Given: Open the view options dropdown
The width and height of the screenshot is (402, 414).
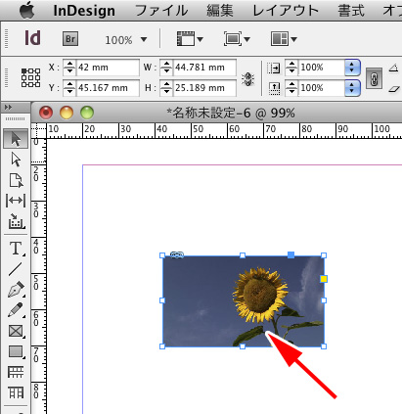Looking at the screenshot, I should pos(190,39).
